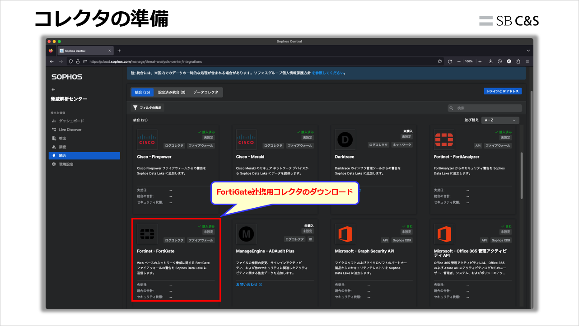Click 100% zoom level indicator
Viewport: 579px width, 326px height.
tap(469, 61)
